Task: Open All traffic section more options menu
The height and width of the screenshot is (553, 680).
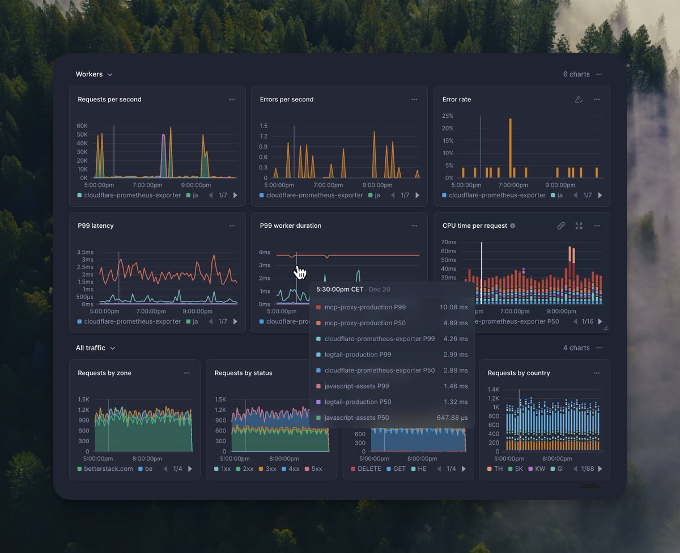Action: [x=599, y=348]
